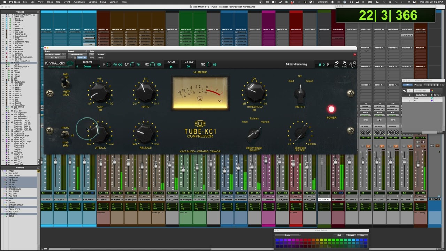This screenshot has width=446, height=251.
Task: Go to previous preset arrow
Action: tap(76, 66)
